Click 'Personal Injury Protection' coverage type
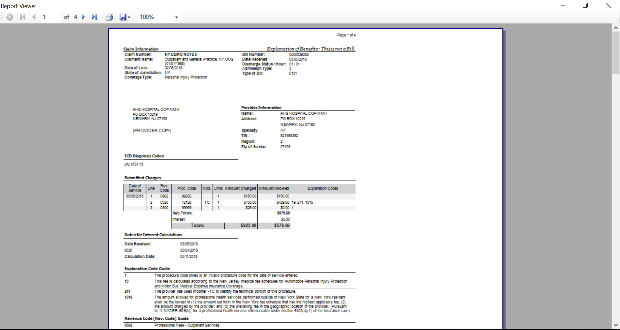620x330 pixels. (186, 77)
